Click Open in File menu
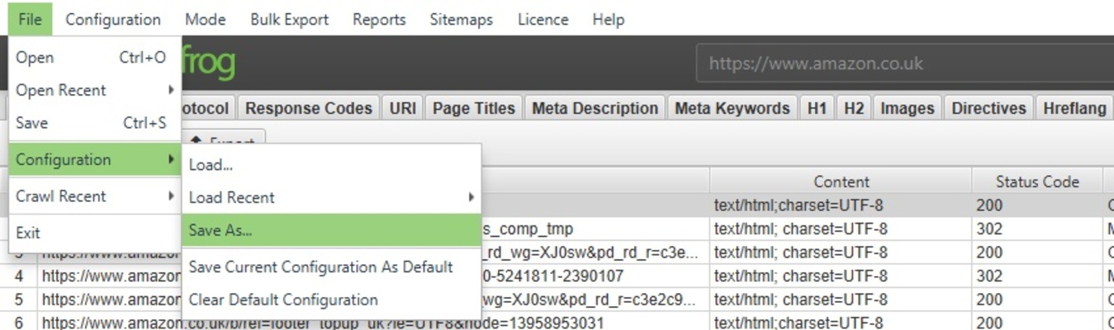Viewport: 1114px width, 330px height. point(35,58)
